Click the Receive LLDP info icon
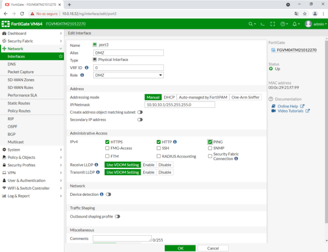The width and height of the screenshot is (328, 252). pyautogui.click(x=96, y=165)
